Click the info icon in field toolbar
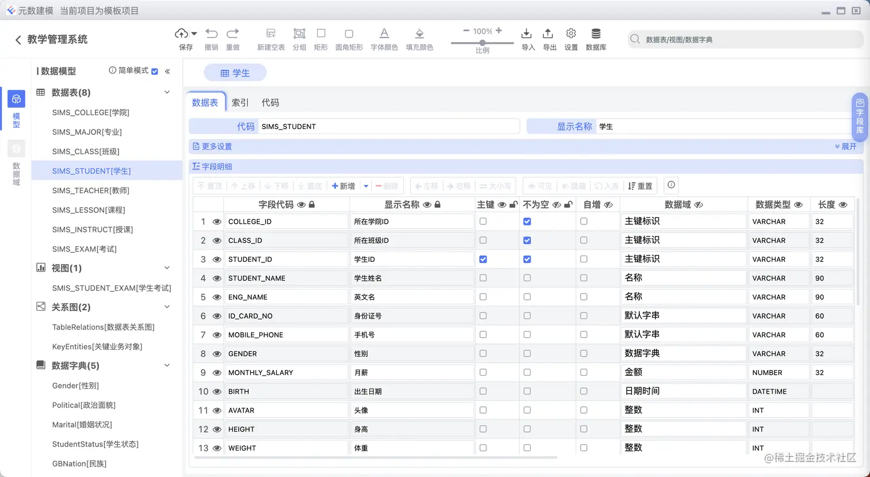The height and width of the screenshot is (477, 870). (x=671, y=185)
